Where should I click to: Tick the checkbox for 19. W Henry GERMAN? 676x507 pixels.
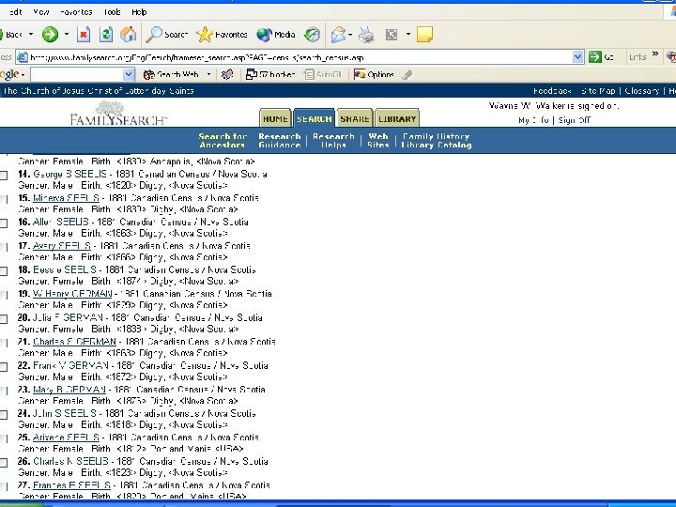pyautogui.click(x=4, y=295)
